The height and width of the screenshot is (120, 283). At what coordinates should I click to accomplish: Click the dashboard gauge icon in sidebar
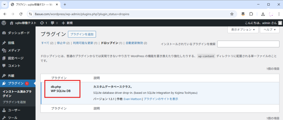click(x=4, y=33)
